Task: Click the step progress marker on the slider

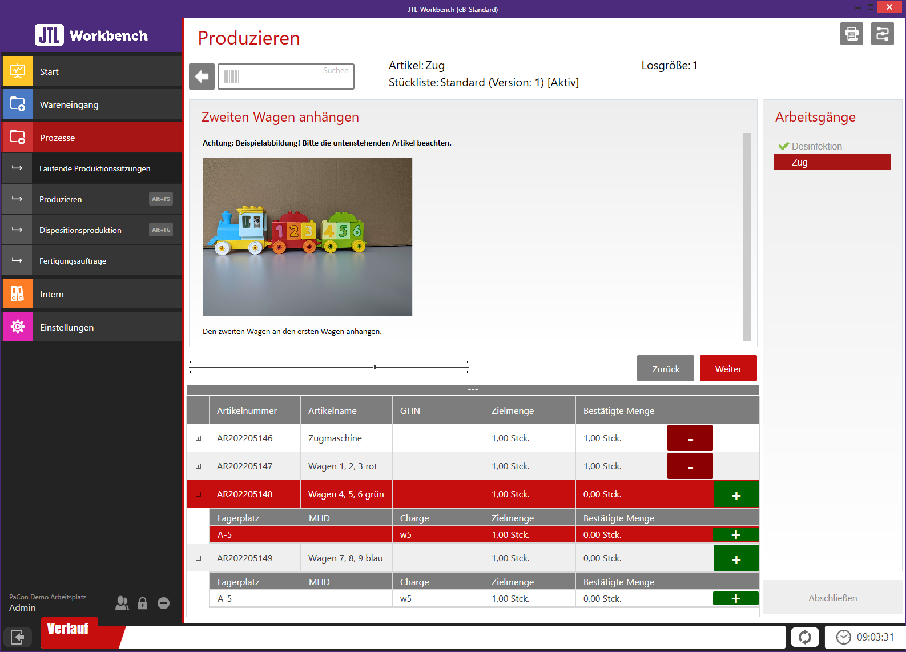Action: tap(375, 367)
